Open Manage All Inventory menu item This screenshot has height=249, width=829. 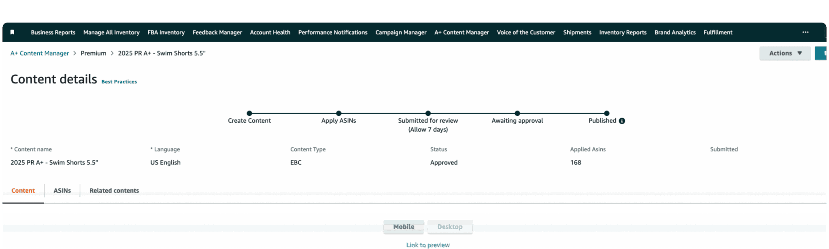pos(111,32)
